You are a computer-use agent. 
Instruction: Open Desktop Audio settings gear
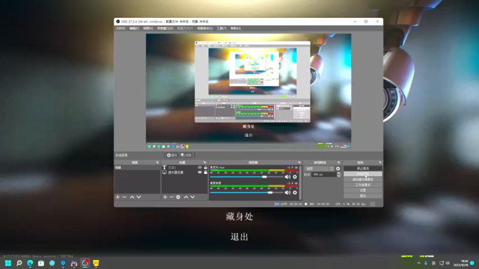pyautogui.click(x=295, y=192)
